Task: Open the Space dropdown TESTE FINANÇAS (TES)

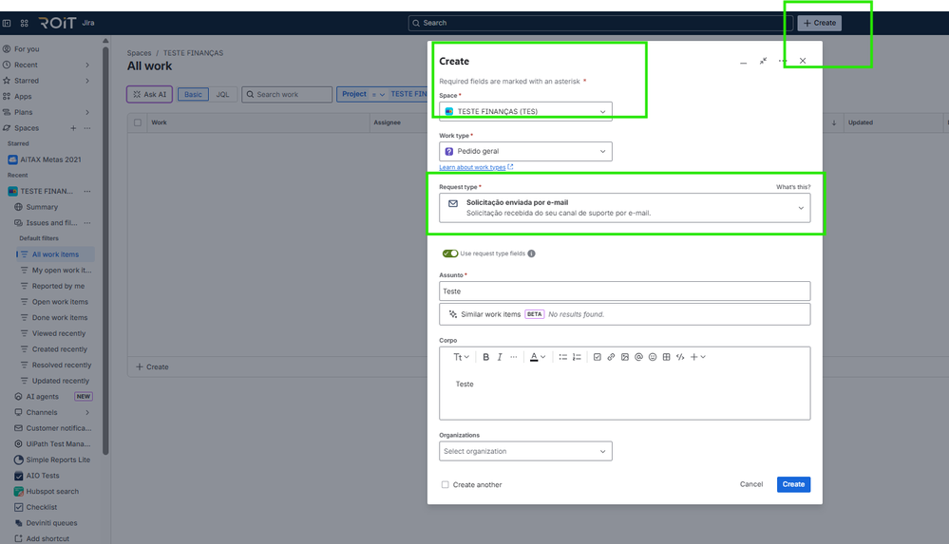Action: [525, 111]
